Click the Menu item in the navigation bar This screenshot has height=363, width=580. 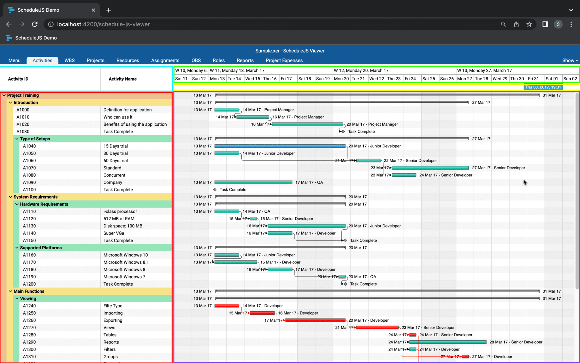point(14,60)
